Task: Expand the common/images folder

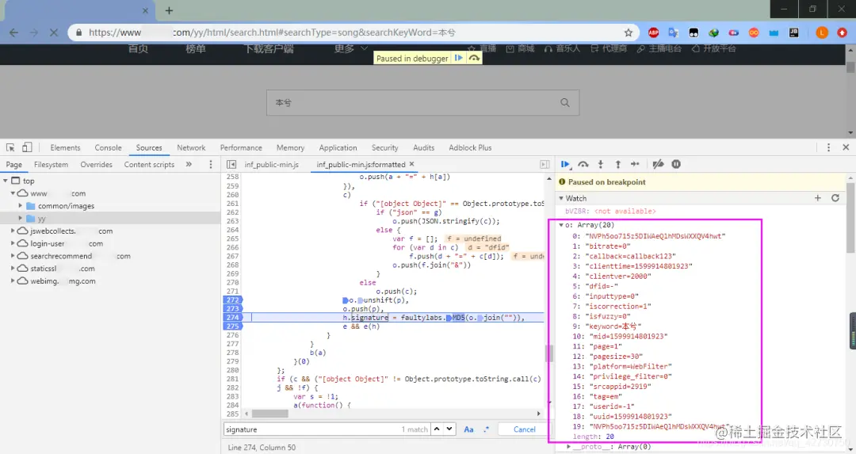Action: (21, 206)
